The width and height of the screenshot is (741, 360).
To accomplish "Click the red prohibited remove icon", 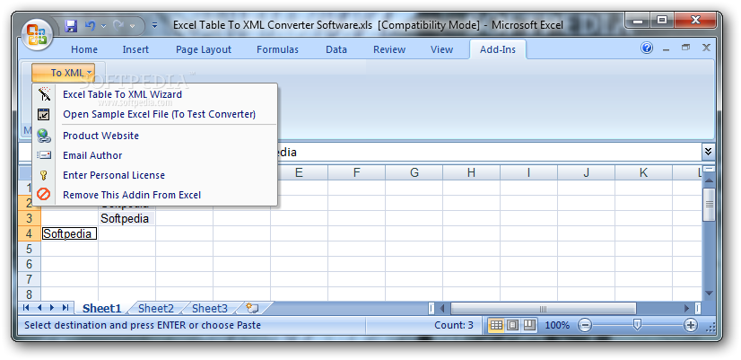I will coord(43,195).
